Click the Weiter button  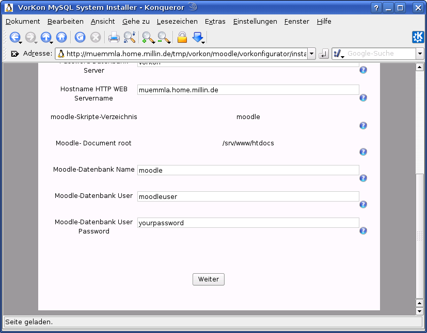point(209,279)
